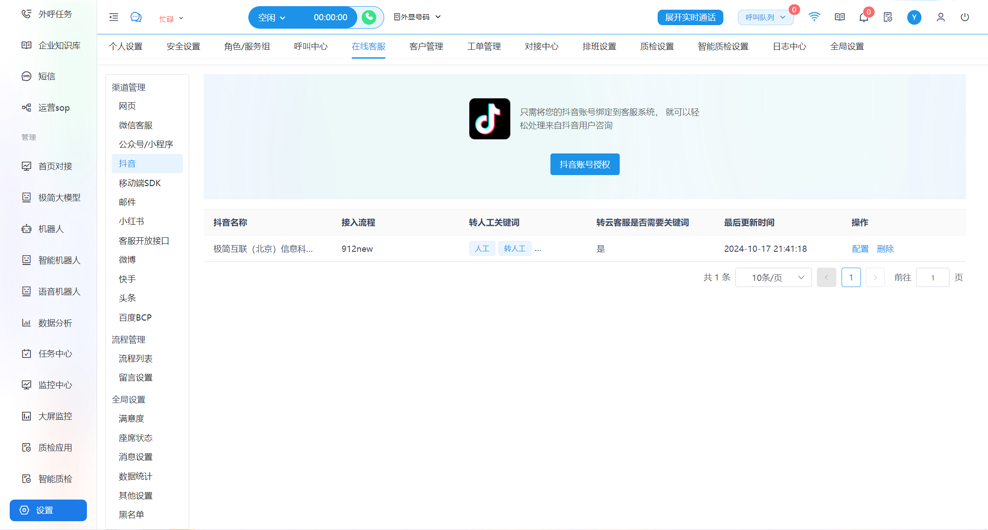Click the 展开实时通话 button
The height and width of the screenshot is (530, 988).
690,17
